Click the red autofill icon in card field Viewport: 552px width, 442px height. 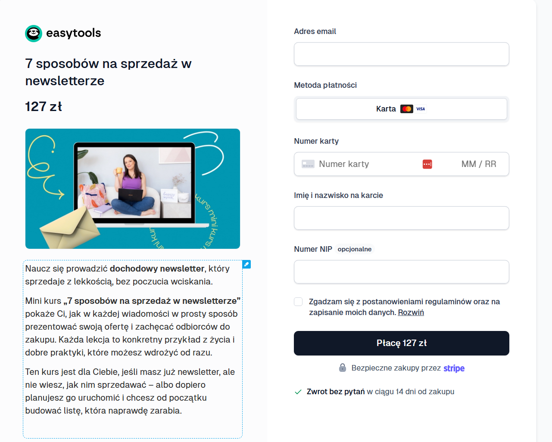point(427,164)
